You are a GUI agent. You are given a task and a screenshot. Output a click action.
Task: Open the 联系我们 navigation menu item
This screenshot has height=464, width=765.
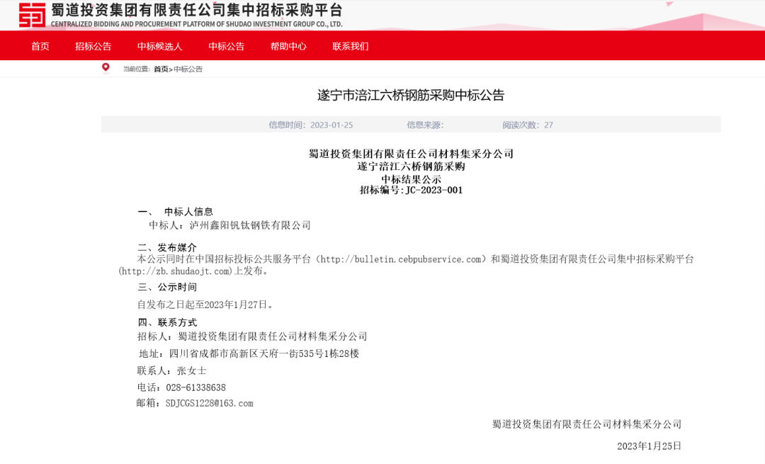pyautogui.click(x=351, y=46)
